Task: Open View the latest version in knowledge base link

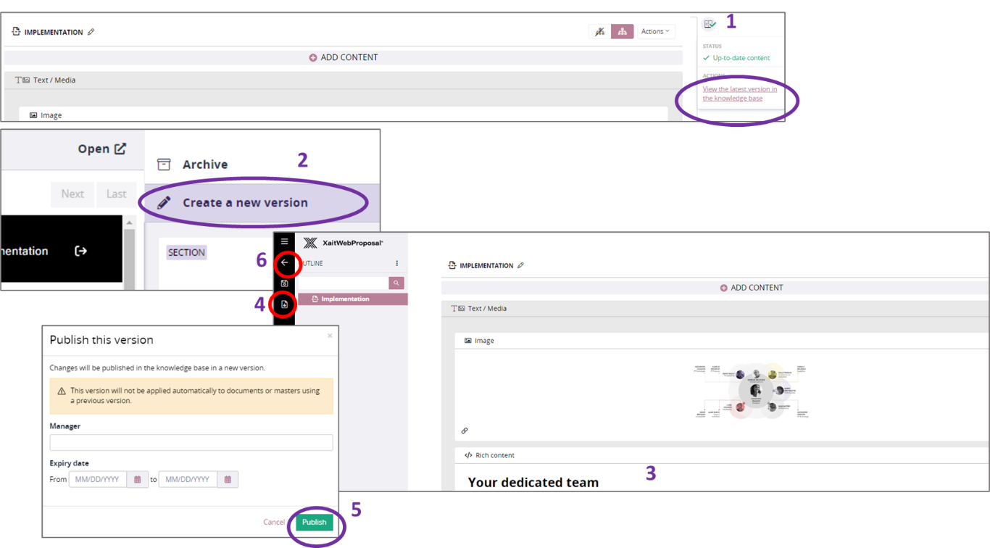Action: pyautogui.click(x=739, y=94)
